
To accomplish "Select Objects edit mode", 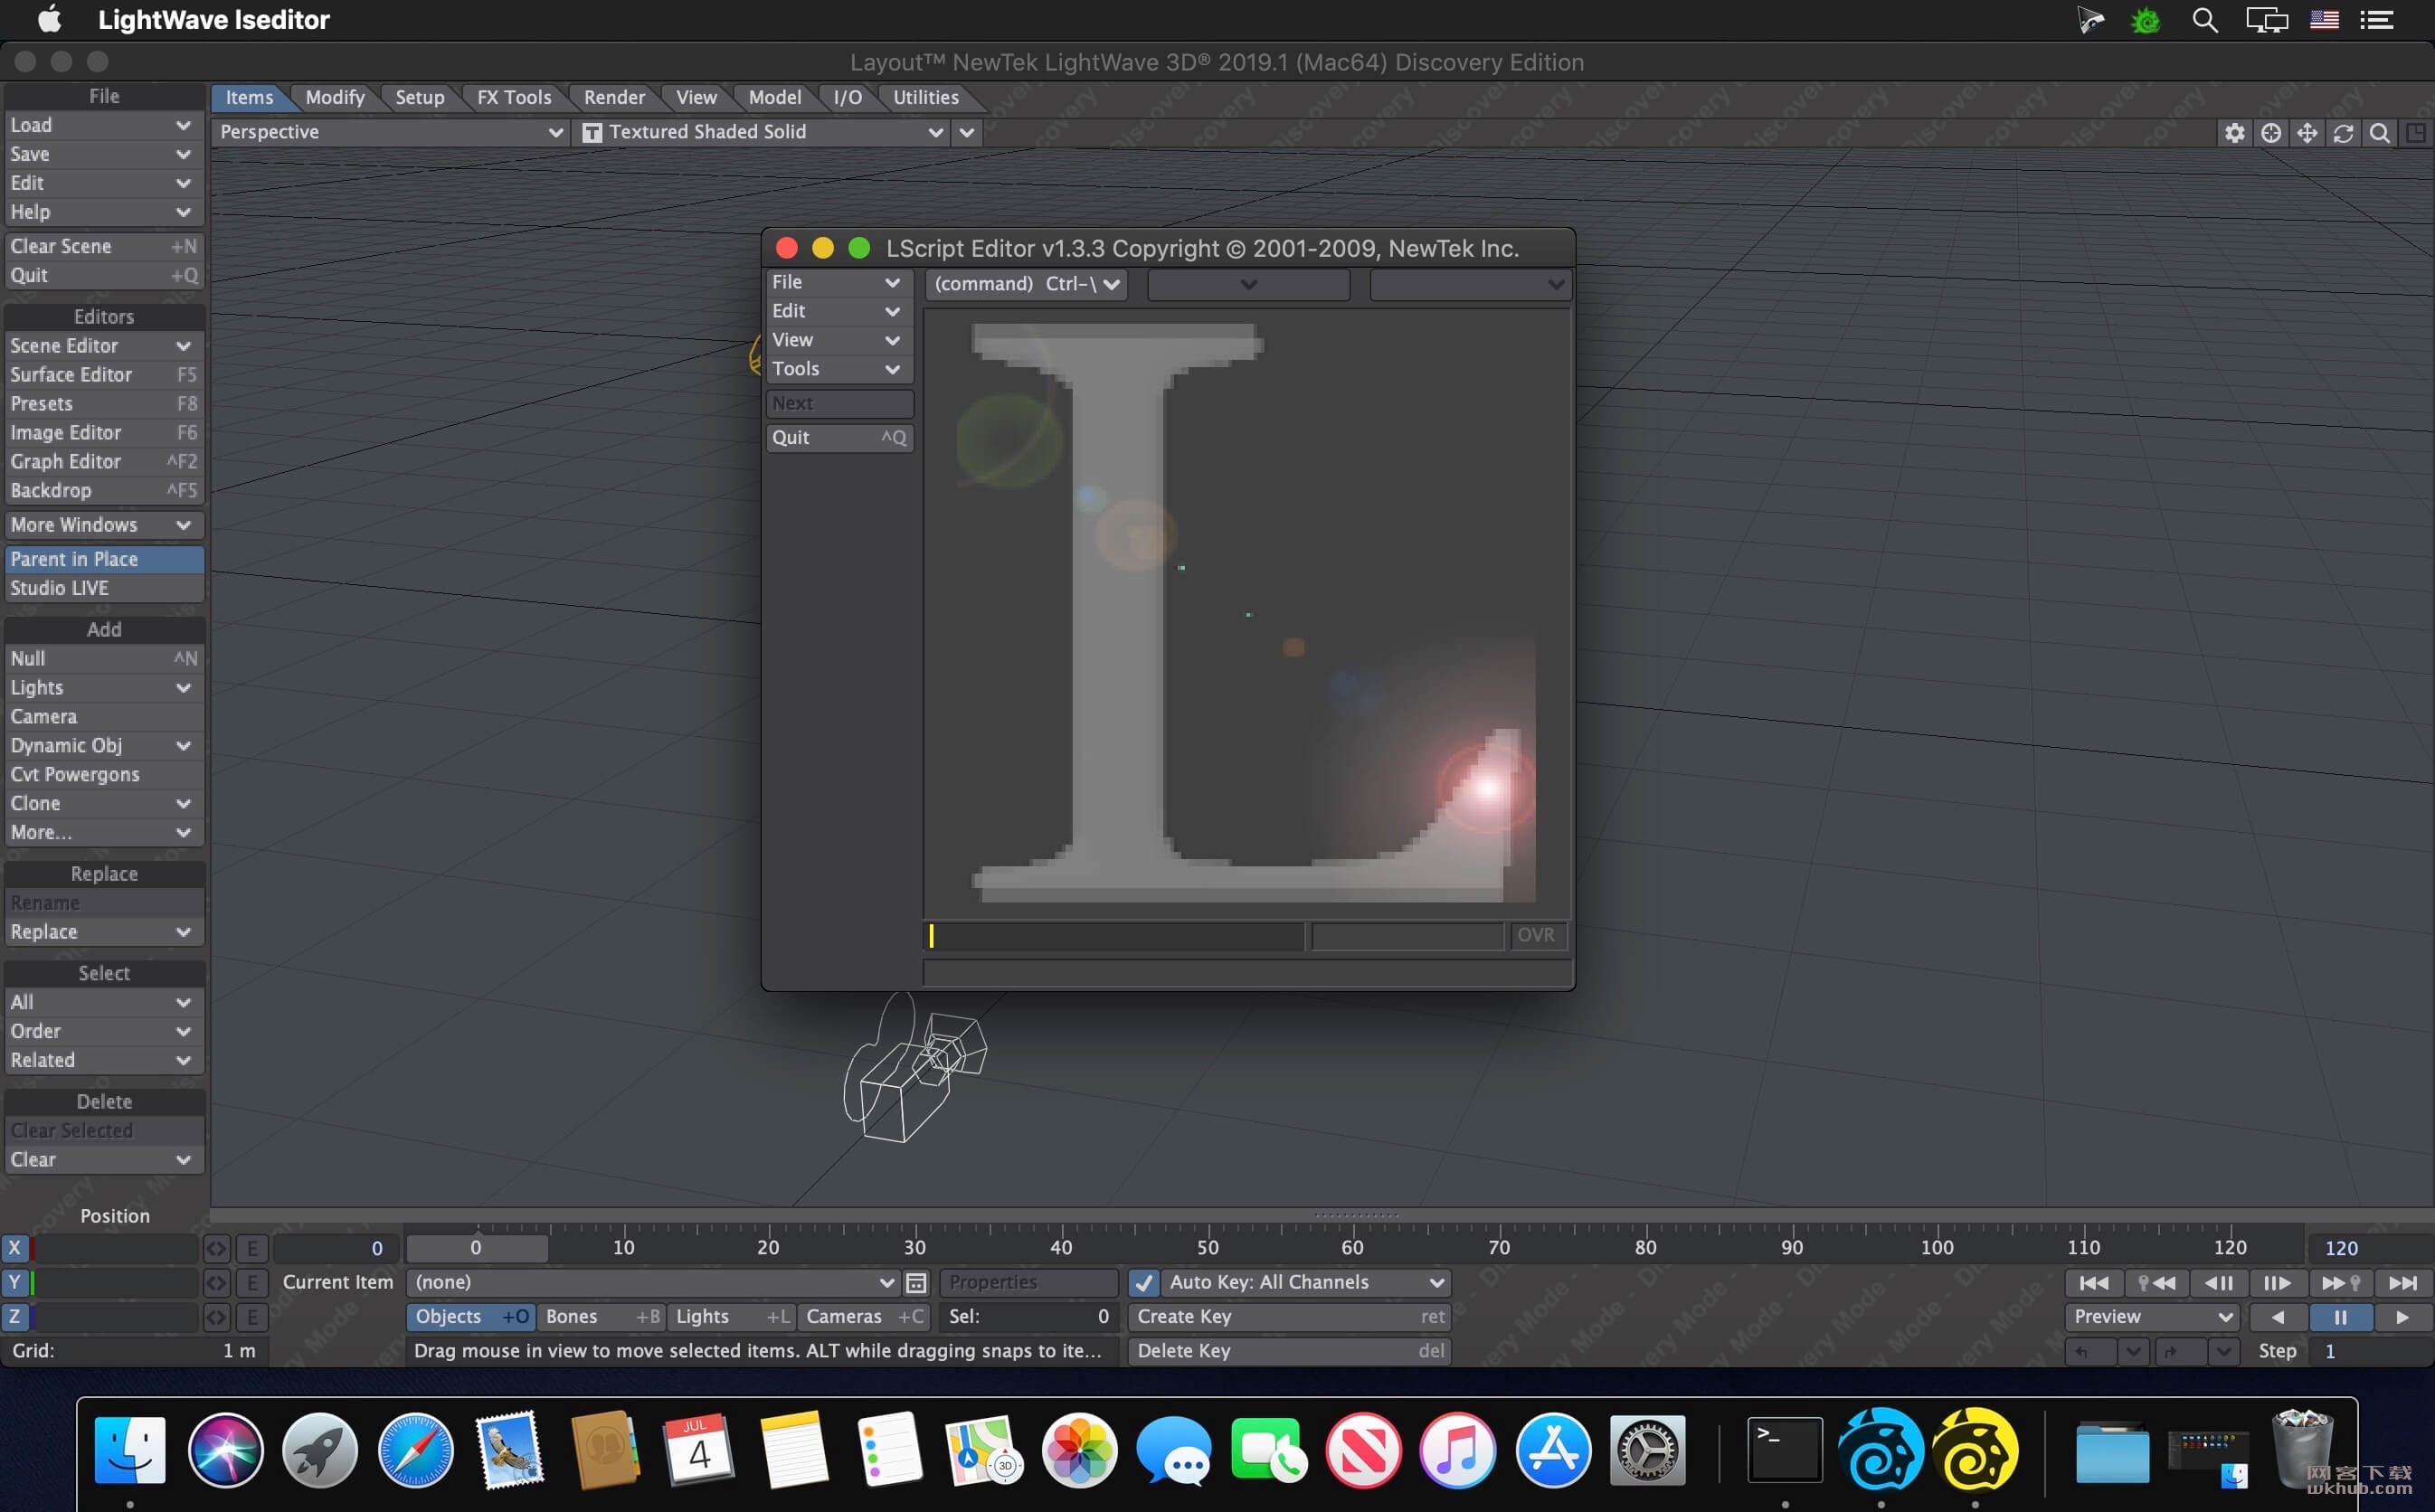I will pyautogui.click(x=471, y=1317).
